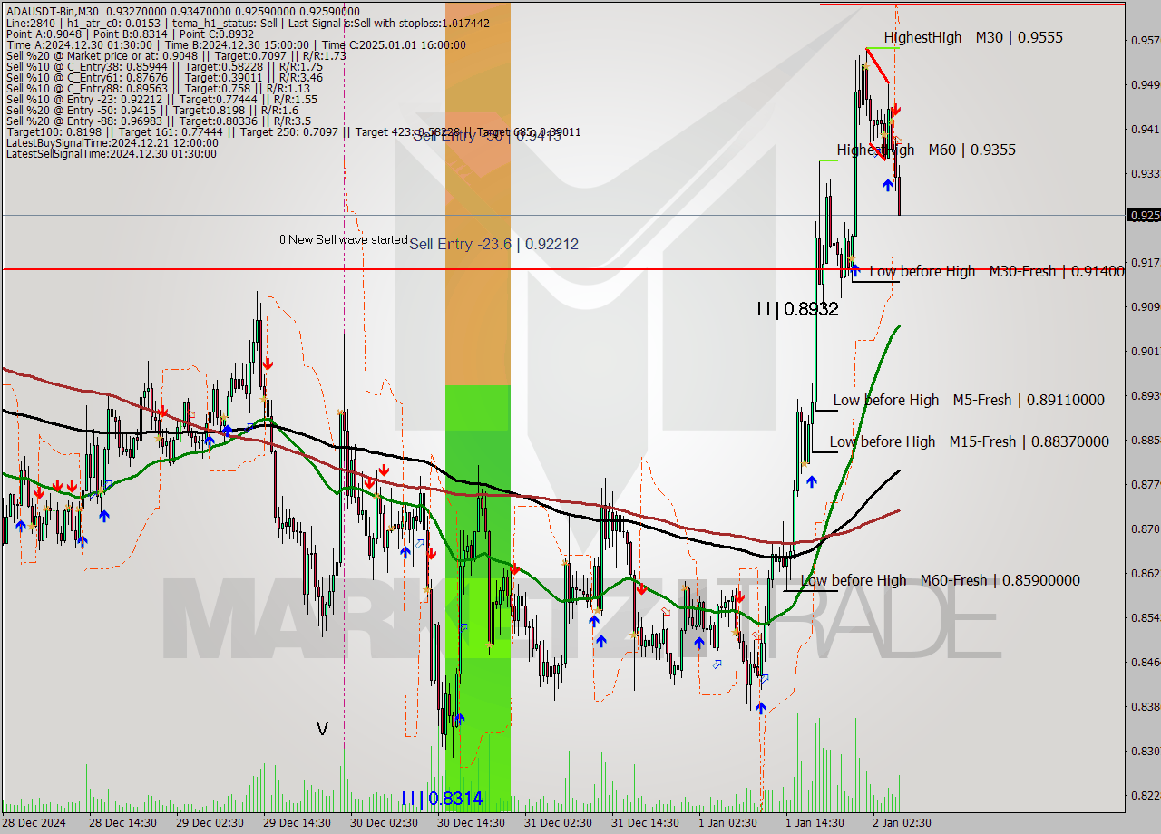
Task: Click the bright green zone rectangle
Action: click(x=477, y=598)
